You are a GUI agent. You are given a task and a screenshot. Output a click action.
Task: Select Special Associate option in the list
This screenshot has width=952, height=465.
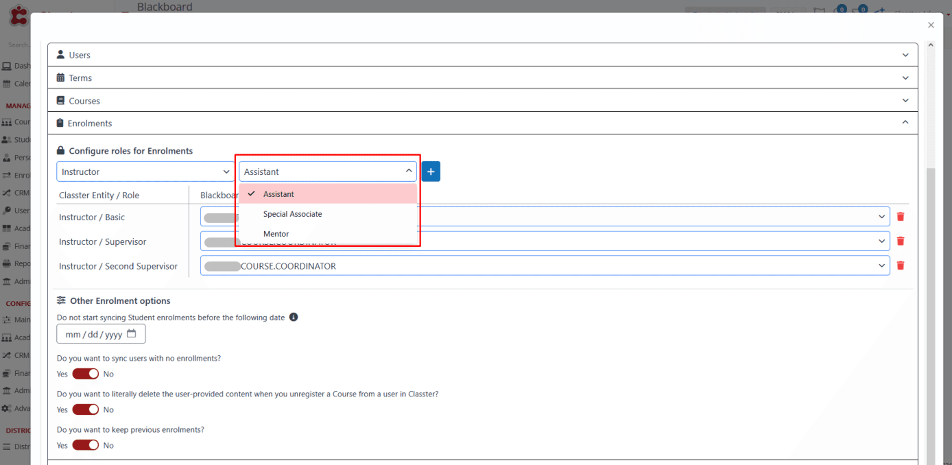point(328,214)
